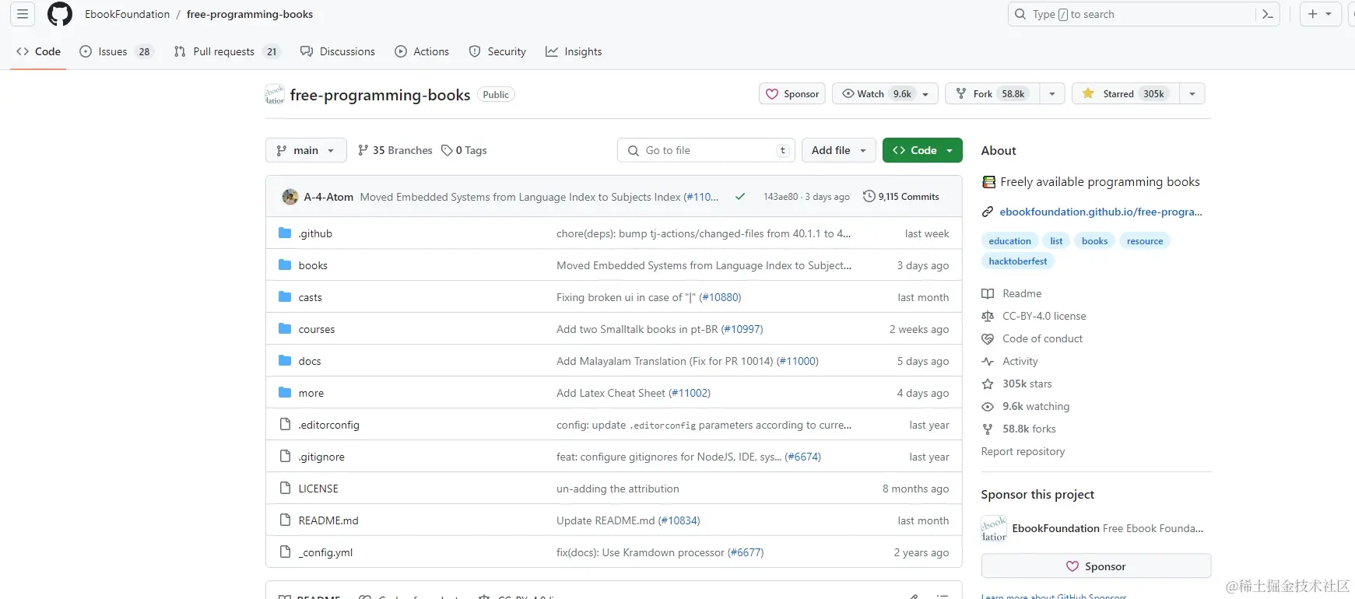Switch to the Code tab
The height and width of the screenshot is (599, 1355).
click(x=38, y=51)
